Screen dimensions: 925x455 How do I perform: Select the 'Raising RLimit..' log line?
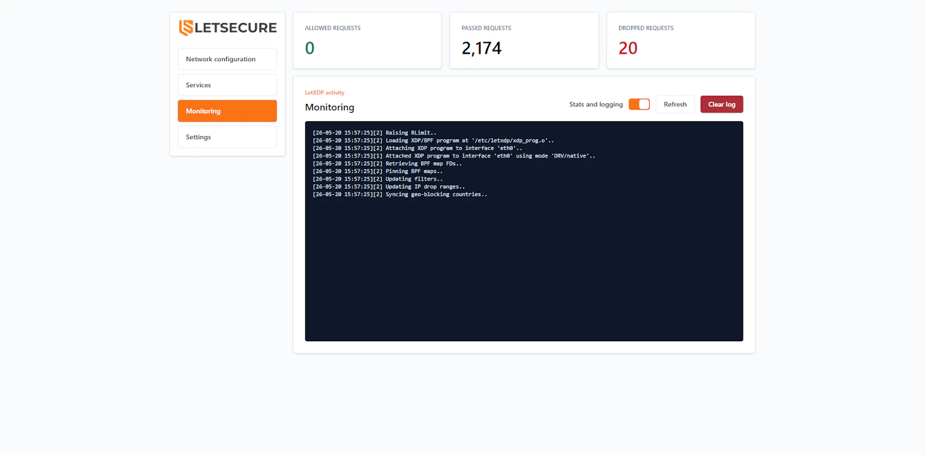(x=375, y=133)
